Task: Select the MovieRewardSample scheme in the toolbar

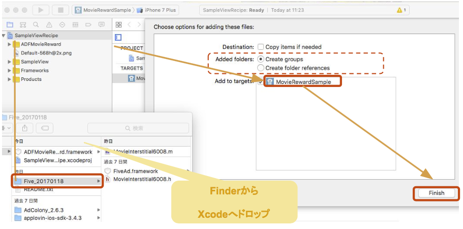Action: (103, 10)
